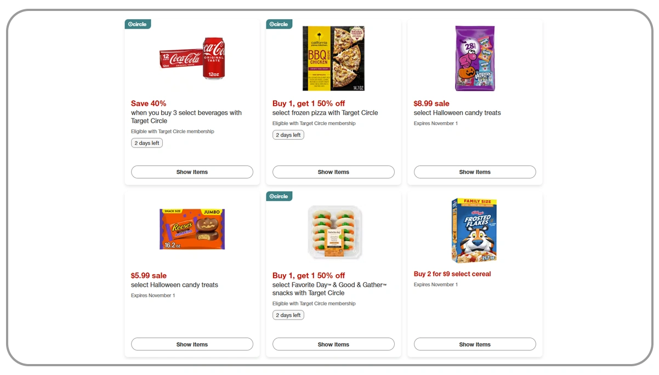Show items for $5.99 Halloween candy sale

point(192,344)
